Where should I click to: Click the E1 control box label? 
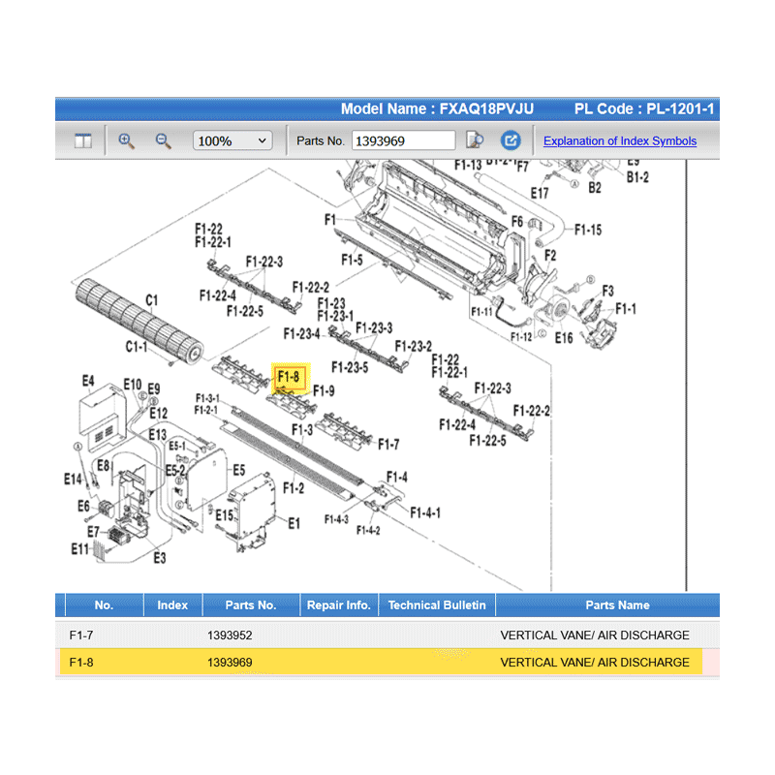click(x=294, y=523)
